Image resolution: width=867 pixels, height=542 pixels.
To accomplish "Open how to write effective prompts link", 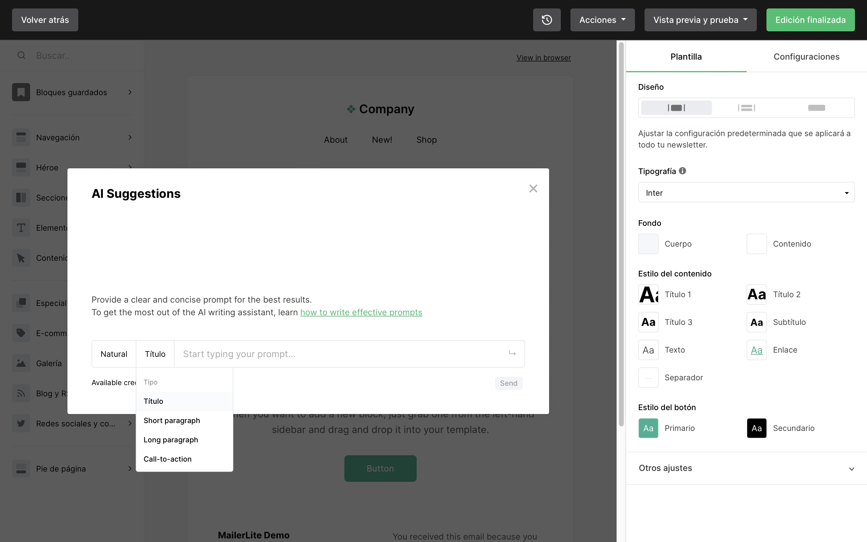I will click(361, 312).
